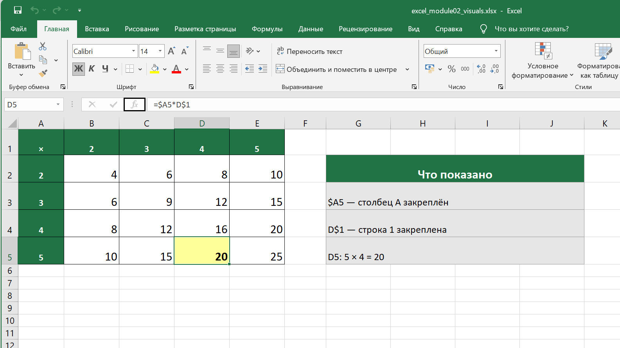Center cell text horizontally
Screen dimensions: 620x348
click(x=220, y=69)
